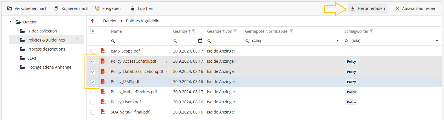Open three-dot menu for Policy_AccessControl.pdf
This screenshot has height=120, width=444.
click(x=166, y=61)
